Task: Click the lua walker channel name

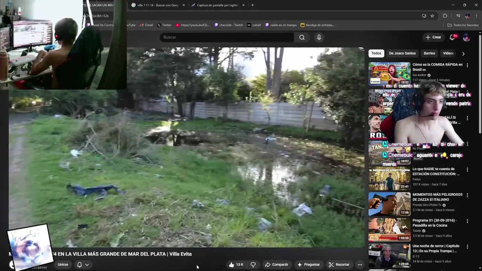Action: [419, 75]
